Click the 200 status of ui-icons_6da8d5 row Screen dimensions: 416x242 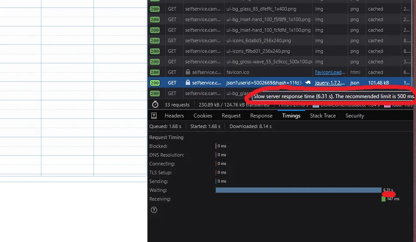[155, 40]
